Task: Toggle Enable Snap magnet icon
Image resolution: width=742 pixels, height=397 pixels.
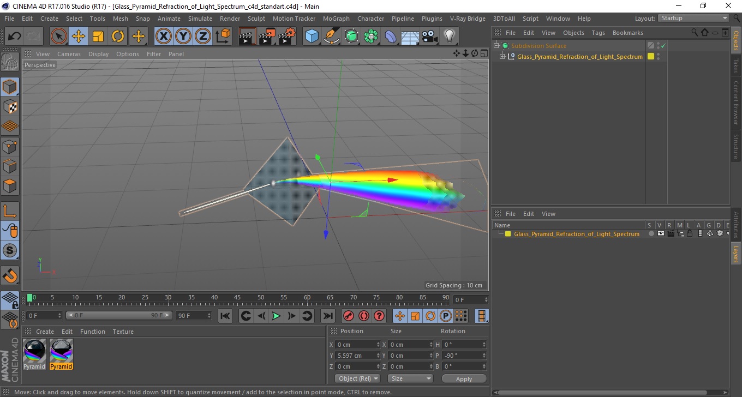Action: point(10,275)
